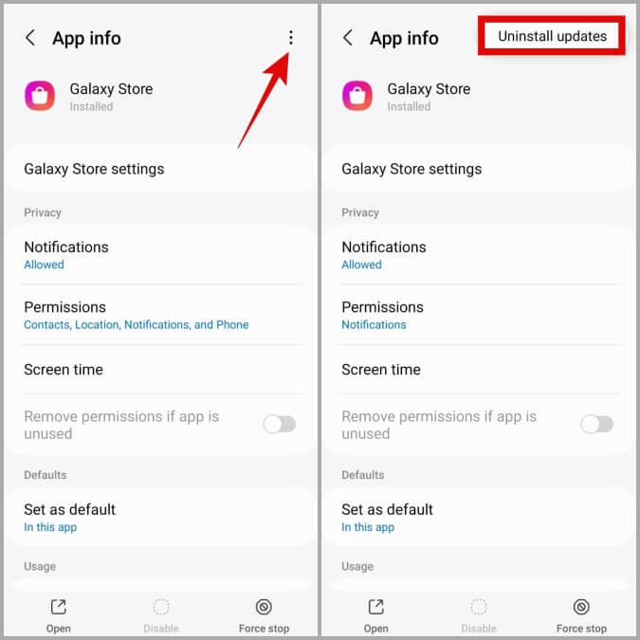Image resolution: width=640 pixels, height=640 pixels.
Task: Tap back arrow in left App info screen
Action: point(30,38)
